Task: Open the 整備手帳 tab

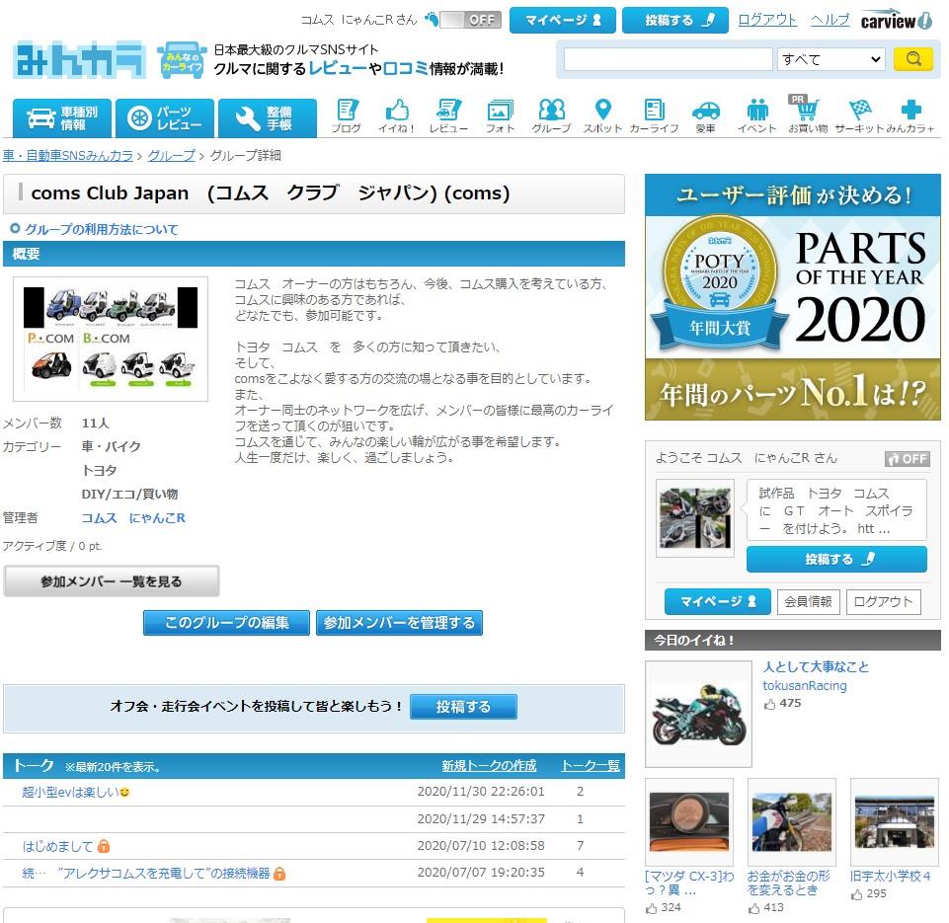Action: pos(268,117)
